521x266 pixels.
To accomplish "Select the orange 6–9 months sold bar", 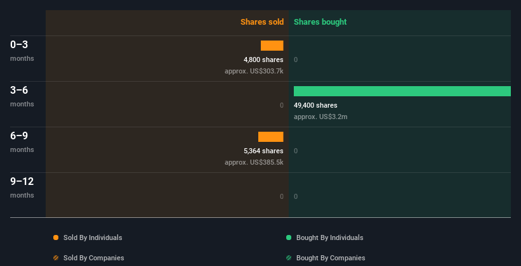I will click(271, 137).
